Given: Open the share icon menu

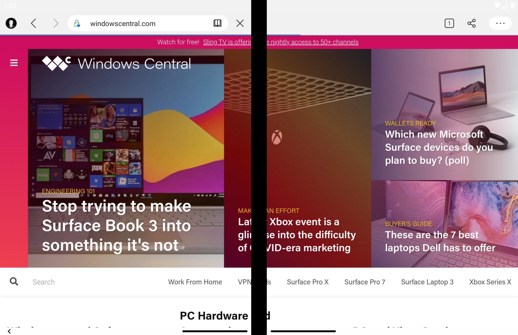Looking at the screenshot, I should [x=471, y=24].
